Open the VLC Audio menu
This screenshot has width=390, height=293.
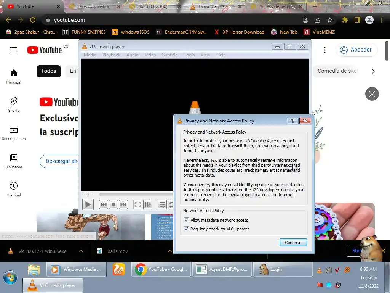[x=133, y=55]
